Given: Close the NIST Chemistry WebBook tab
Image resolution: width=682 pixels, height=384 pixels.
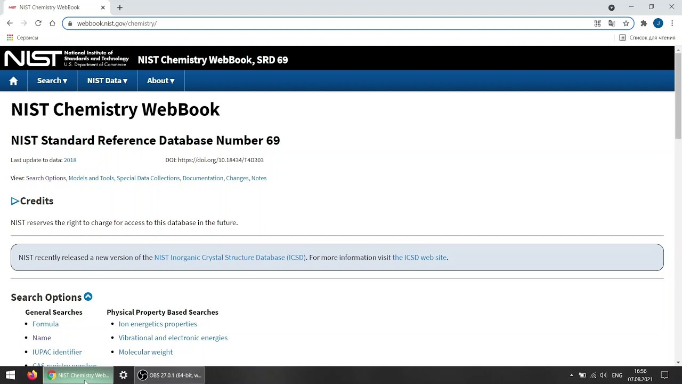Looking at the screenshot, I should tap(103, 7).
